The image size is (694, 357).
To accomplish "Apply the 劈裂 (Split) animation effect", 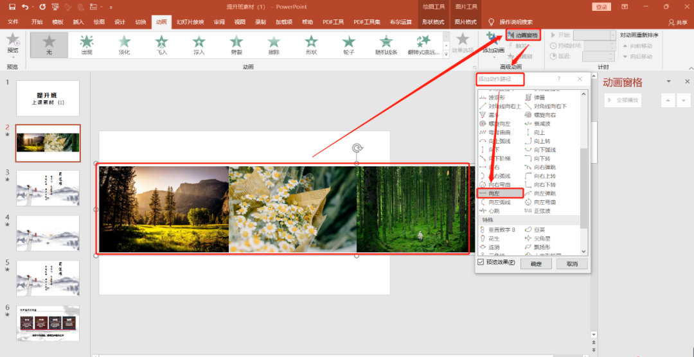I will click(x=236, y=45).
